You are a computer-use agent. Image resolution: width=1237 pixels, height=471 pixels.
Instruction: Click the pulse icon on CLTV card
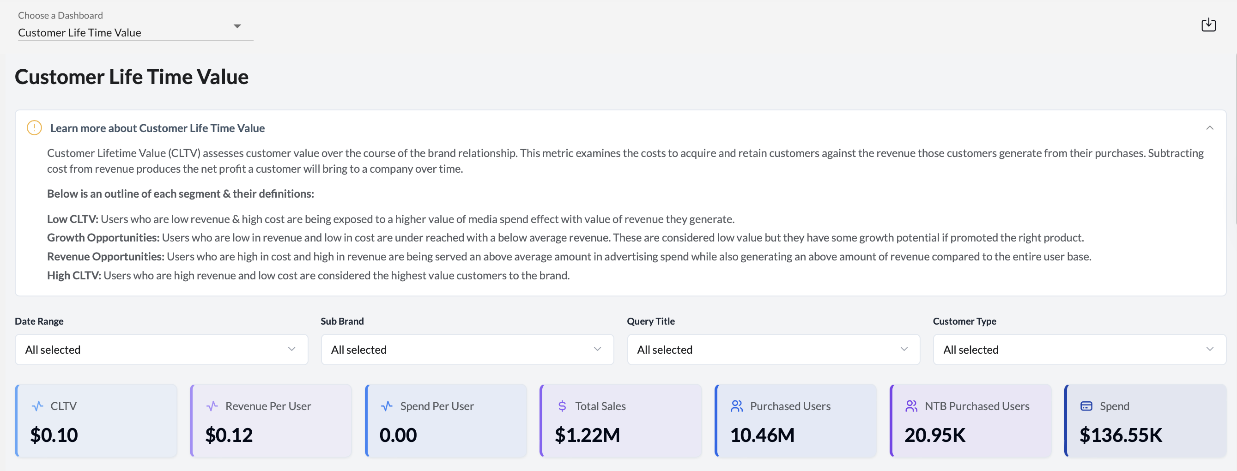tap(37, 406)
